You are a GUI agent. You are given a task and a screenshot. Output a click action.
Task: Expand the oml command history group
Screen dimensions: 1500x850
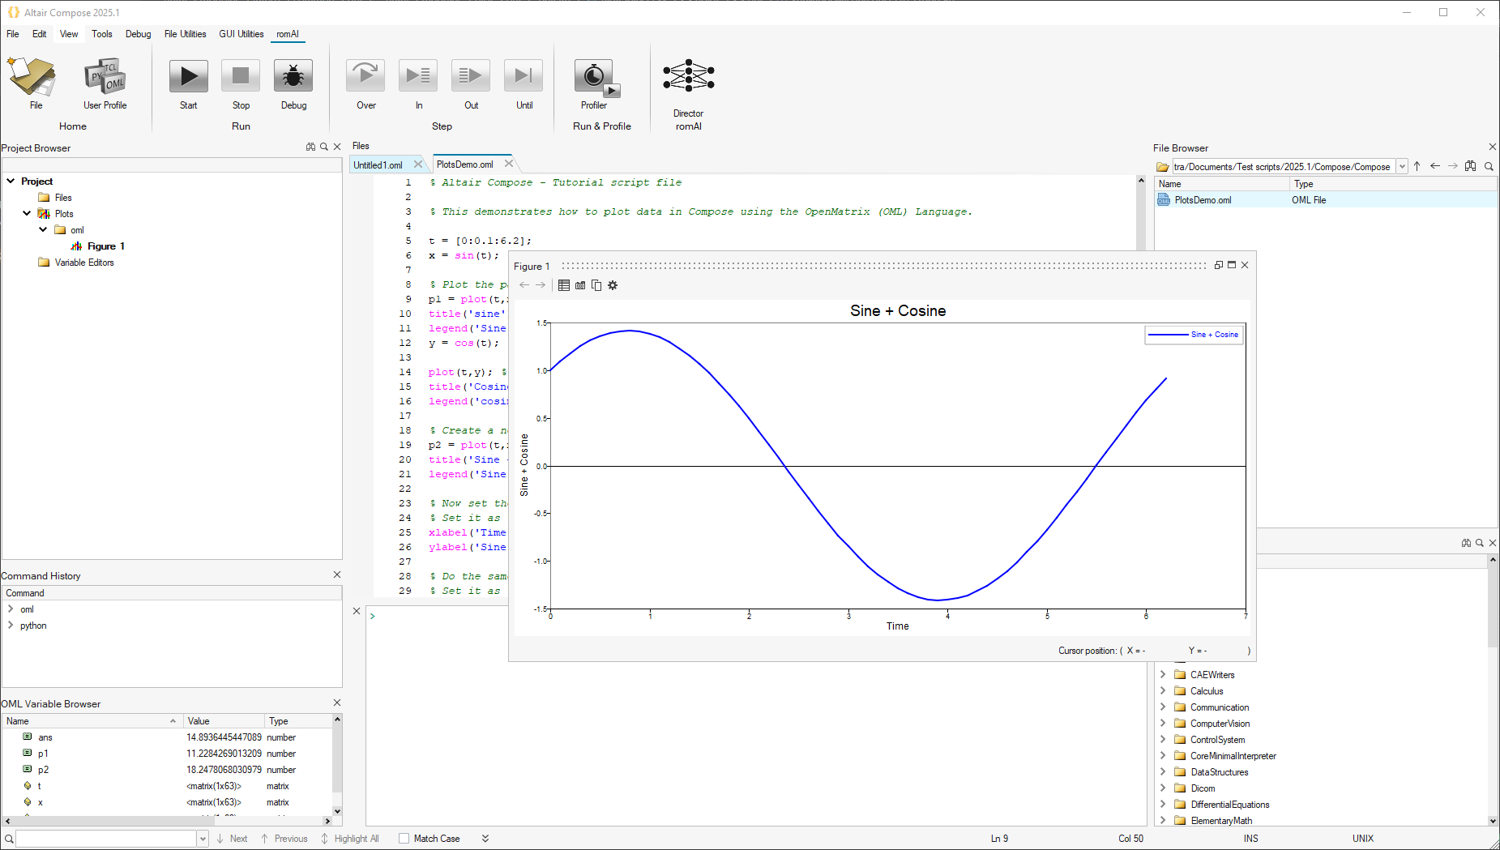point(11,609)
